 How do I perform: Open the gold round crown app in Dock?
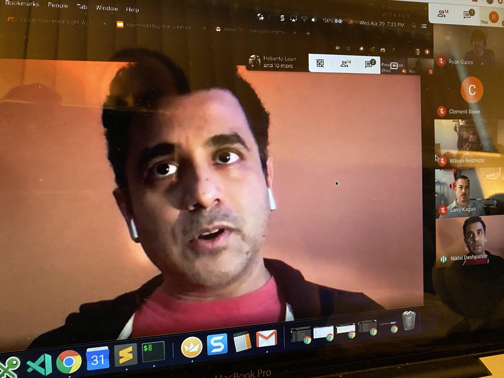pos(192,347)
